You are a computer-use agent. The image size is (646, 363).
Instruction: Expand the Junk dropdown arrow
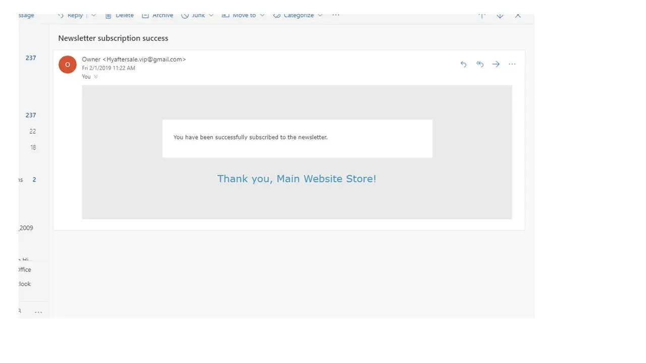coord(211,15)
